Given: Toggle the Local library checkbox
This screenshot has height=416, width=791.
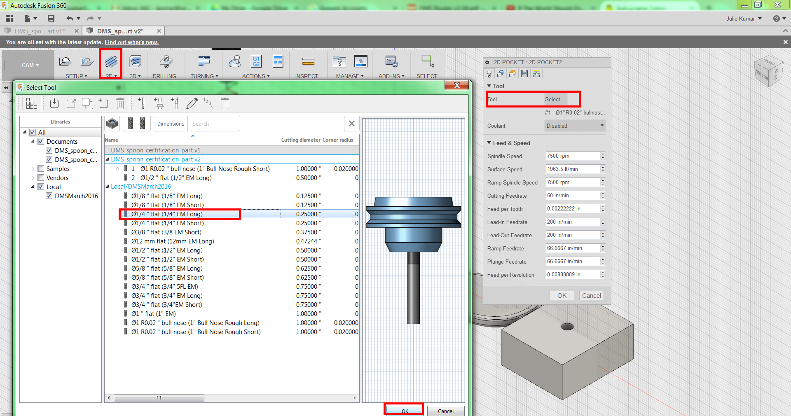Looking at the screenshot, I should click(41, 187).
